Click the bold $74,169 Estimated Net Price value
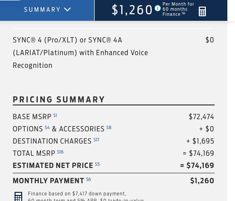The image size is (235, 201). point(200,165)
